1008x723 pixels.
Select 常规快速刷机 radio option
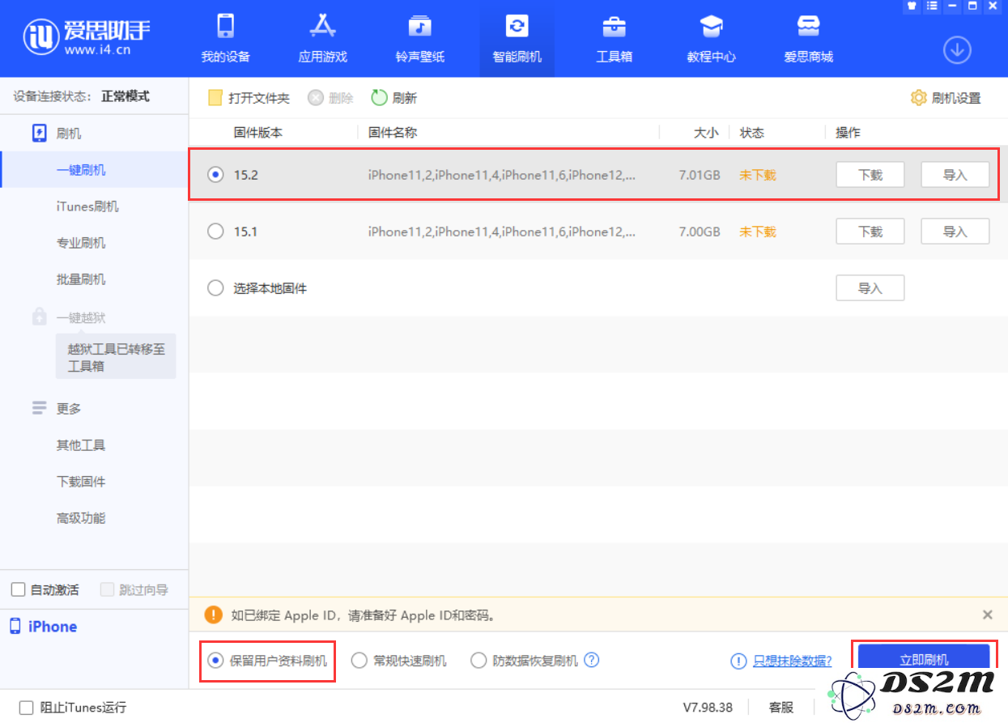(x=359, y=661)
